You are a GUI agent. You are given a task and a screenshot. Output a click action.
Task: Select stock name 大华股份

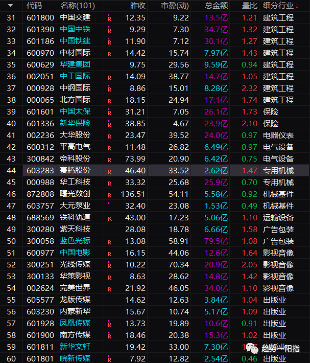coord(75,135)
